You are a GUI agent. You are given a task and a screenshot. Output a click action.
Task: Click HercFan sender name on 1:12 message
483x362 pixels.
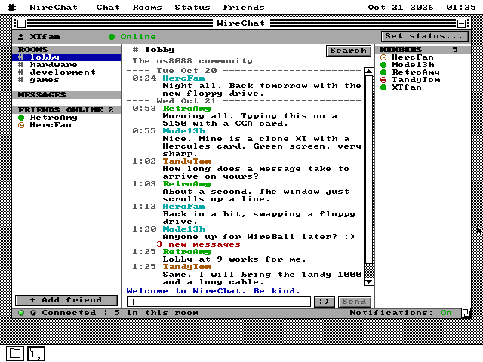click(183, 207)
